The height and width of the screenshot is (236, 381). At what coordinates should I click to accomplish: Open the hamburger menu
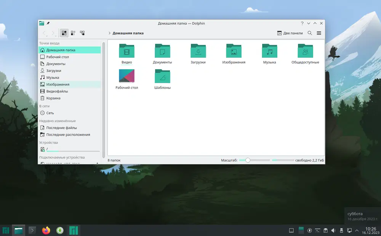point(319,33)
